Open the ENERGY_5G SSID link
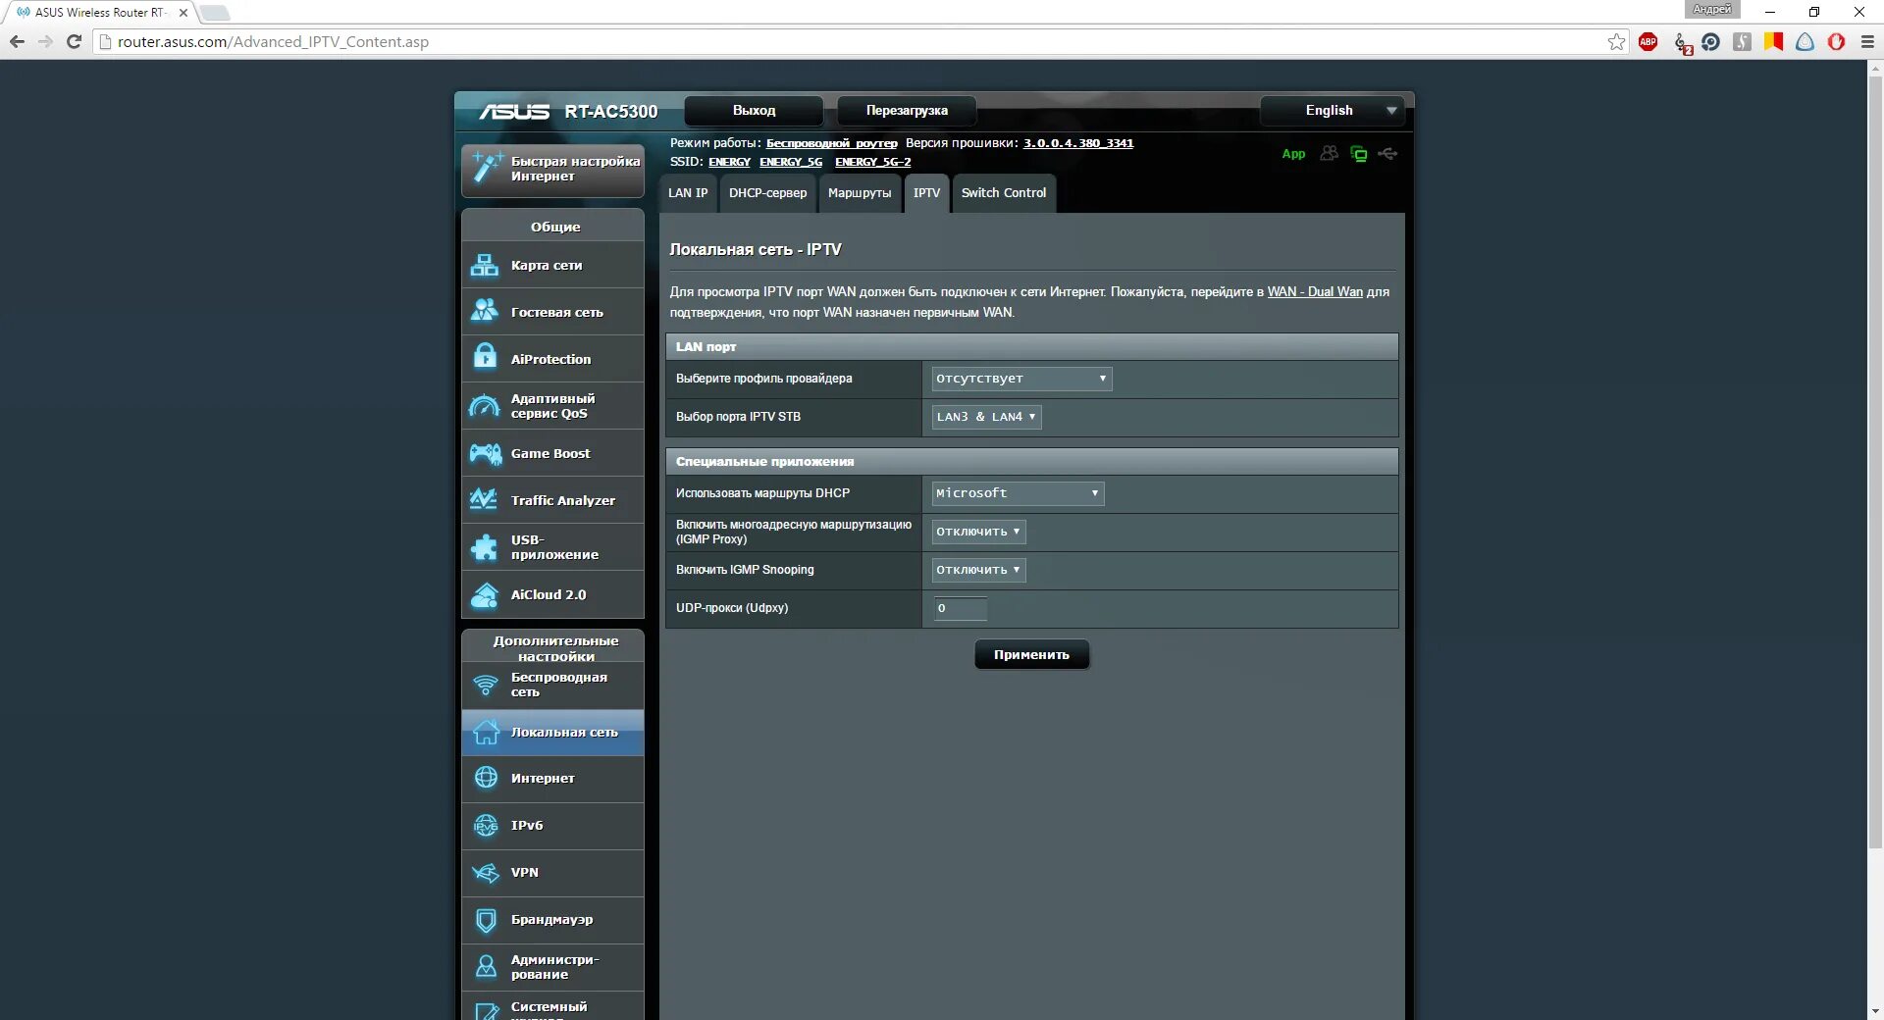Screen dimensions: 1884x1020 pyautogui.click(x=791, y=162)
